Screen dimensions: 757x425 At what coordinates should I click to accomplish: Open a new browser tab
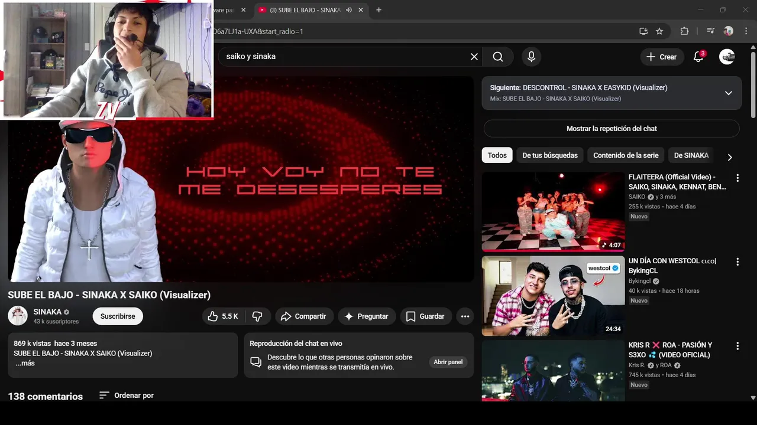tap(378, 10)
